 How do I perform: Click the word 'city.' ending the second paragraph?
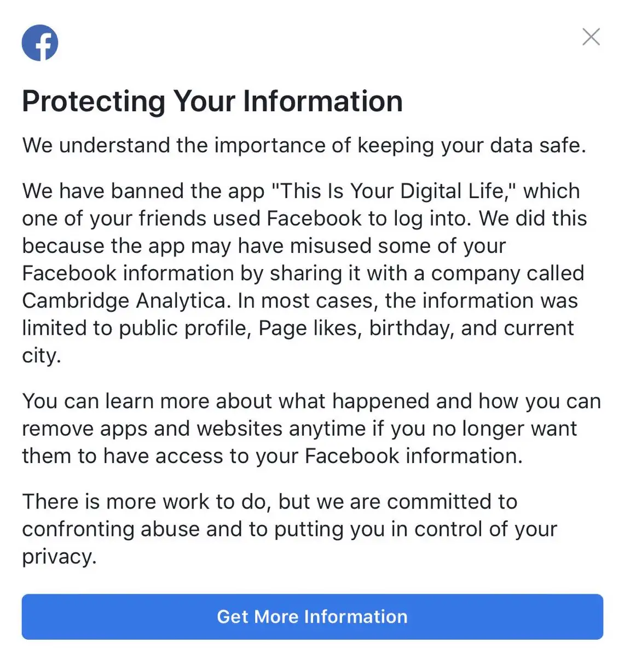click(x=42, y=355)
